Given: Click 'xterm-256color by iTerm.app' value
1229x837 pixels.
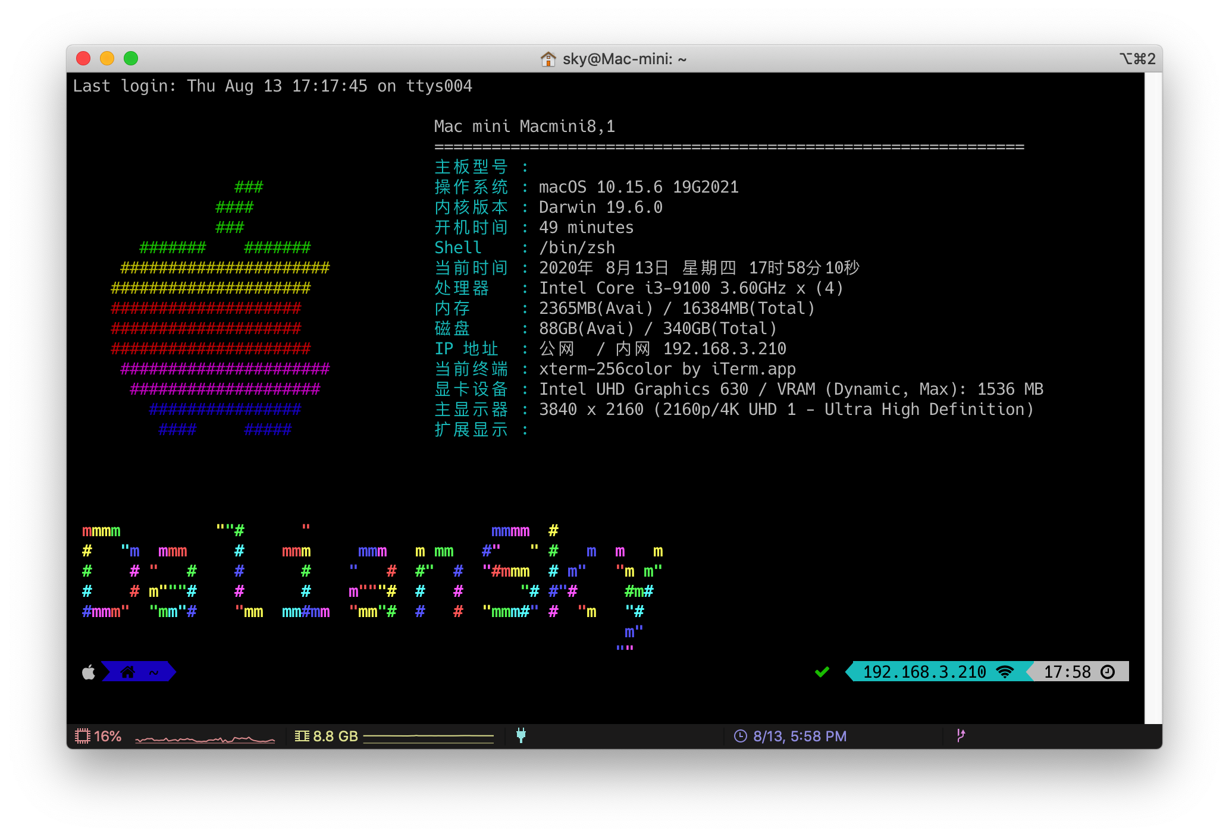Looking at the screenshot, I should click(x=667, y=369).
